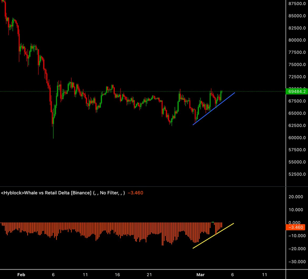Click the 20.000 mark on indicator scale
Screen dimensions: 308x279
[297, 197]
